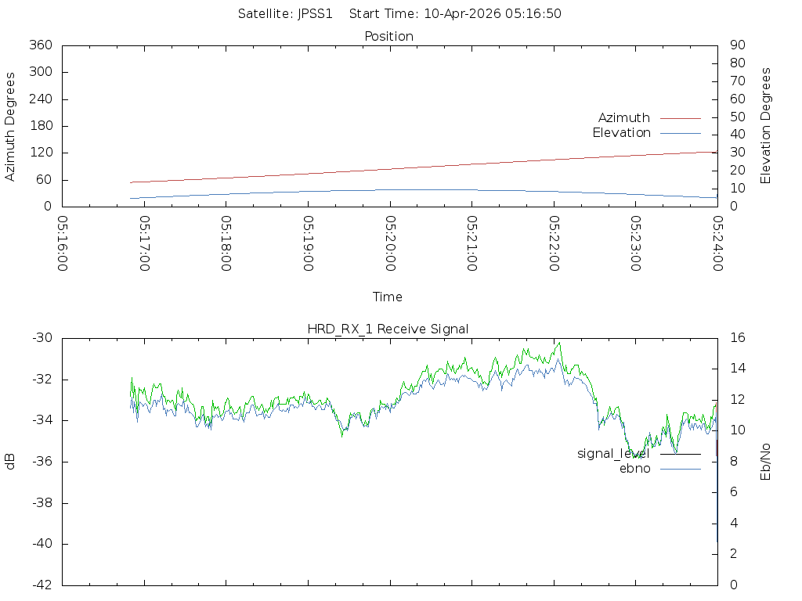Select the signal_level legend label
The image size is (802, 601).
pos(613,454)
